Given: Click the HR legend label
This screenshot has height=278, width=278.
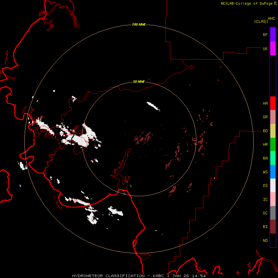Looking at the screenshot, I should pyautogui.click(x=265, y=145).
